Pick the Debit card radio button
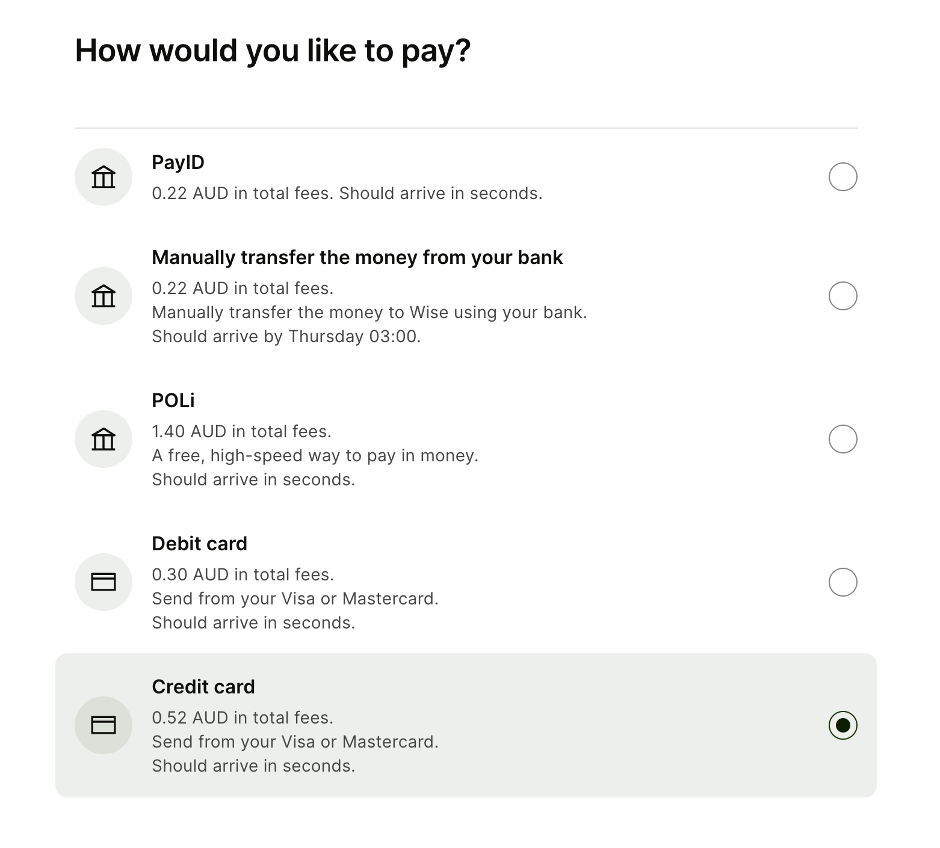Image resolution: width=940 pixels, height=848 pixels. point(843,582)
